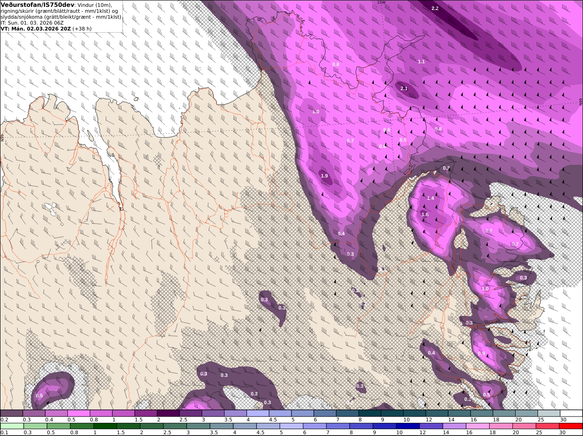Select the darkest purple snow swatch after 2
Image resolution: width=583 pixels, height=436 pixels.
[x=168, y=413]
